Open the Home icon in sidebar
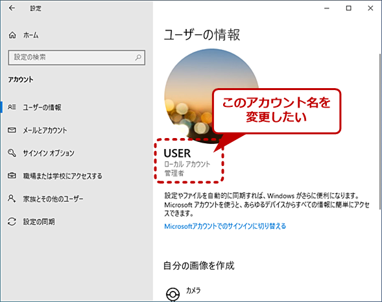This screenshot has height=302, width=382. (x=12, y=35)
